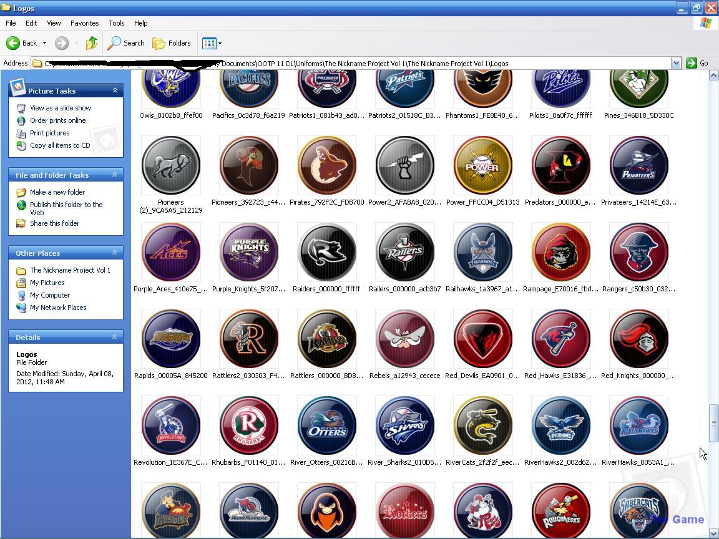Open the Tools menu
Viewport: 719px width, 539px height.
tap(116, 23)
